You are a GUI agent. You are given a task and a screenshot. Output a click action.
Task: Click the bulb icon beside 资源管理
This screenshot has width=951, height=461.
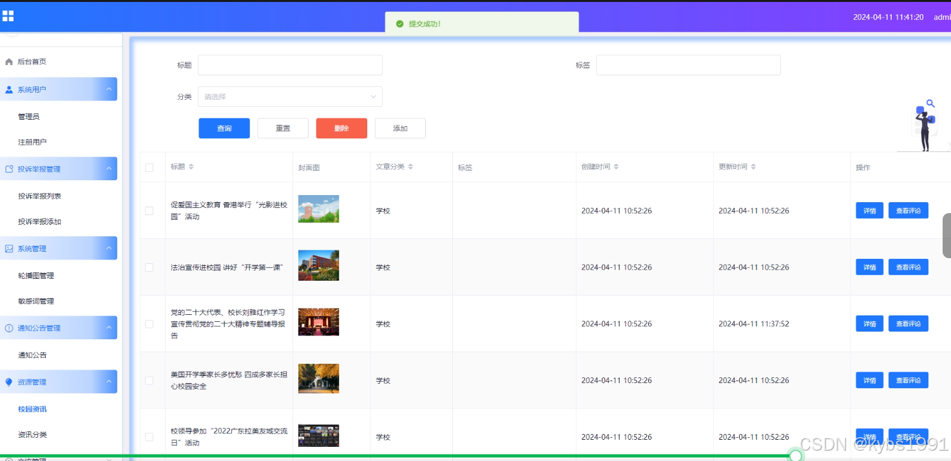(x=9, y=382)
